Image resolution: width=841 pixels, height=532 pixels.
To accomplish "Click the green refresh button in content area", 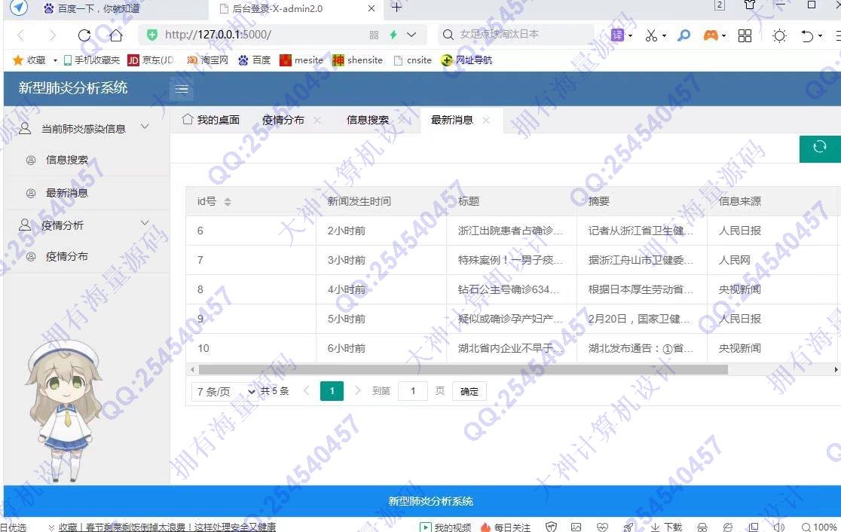I will coord(820,147).
